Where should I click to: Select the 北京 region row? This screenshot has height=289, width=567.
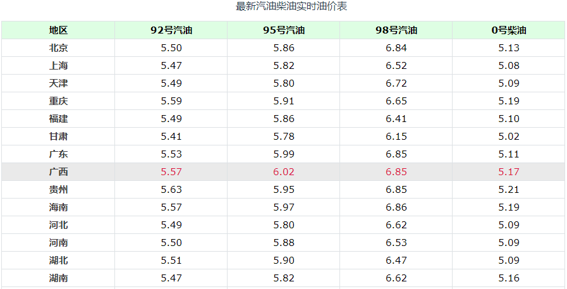pos(283,47)
